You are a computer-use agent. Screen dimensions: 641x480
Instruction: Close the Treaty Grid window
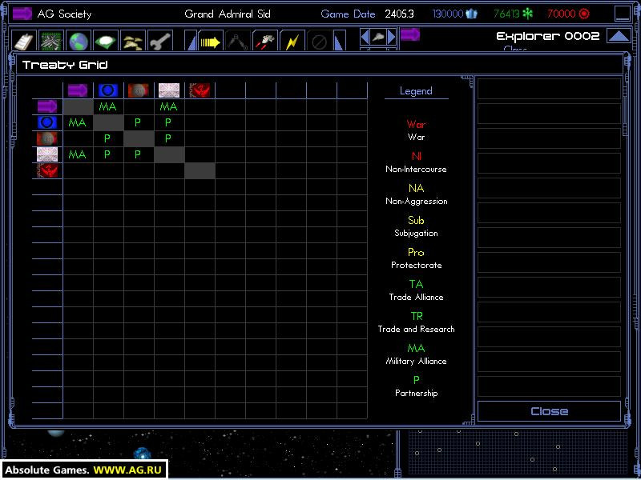click(549, 411)
